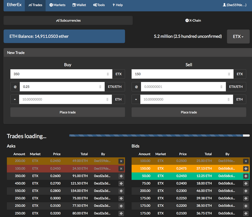Cancel the 100.00 ETX bid at 0.2500
Image resolution: width=252 pixels, height=217 pixels.
[246, 161]
